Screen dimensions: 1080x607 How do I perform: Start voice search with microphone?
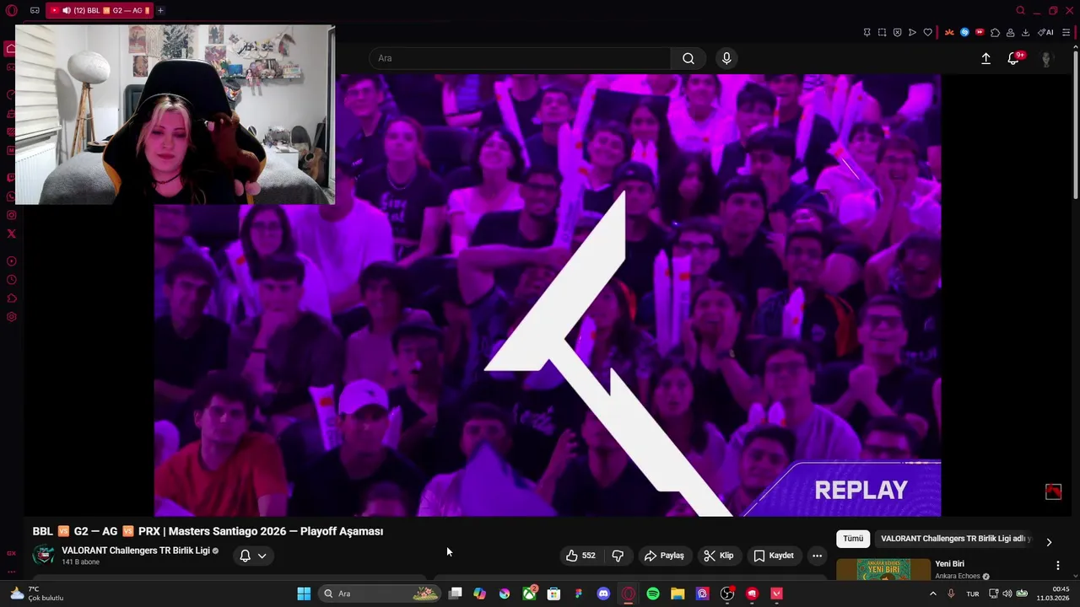726,58
